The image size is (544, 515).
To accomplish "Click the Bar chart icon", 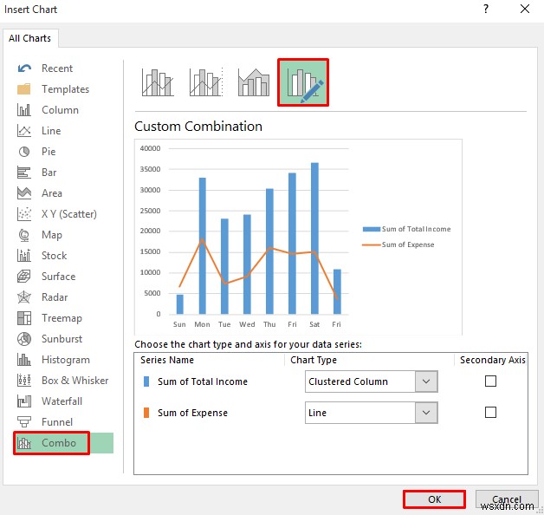I will tap(24, 173).
